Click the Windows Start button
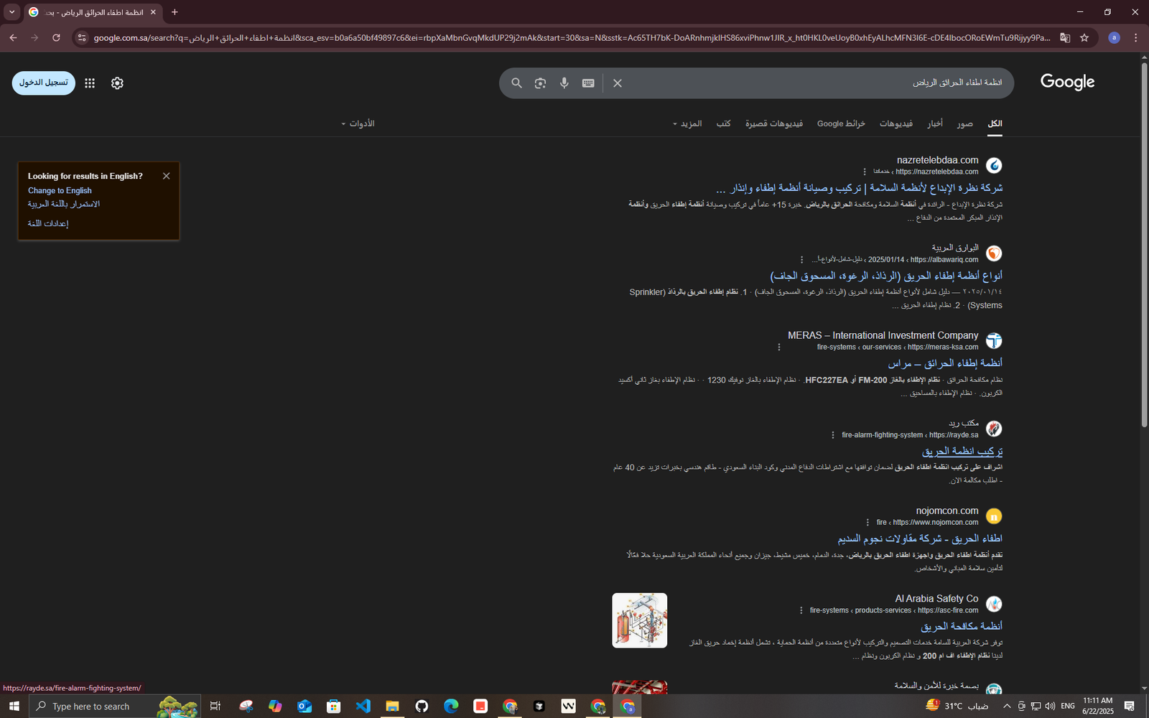Image resolution: width=1149 pixels, height=718 pixels. (x=14, y=707)
